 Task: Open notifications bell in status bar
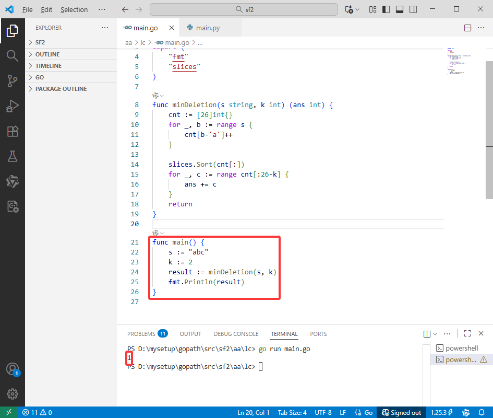[482, 412]
